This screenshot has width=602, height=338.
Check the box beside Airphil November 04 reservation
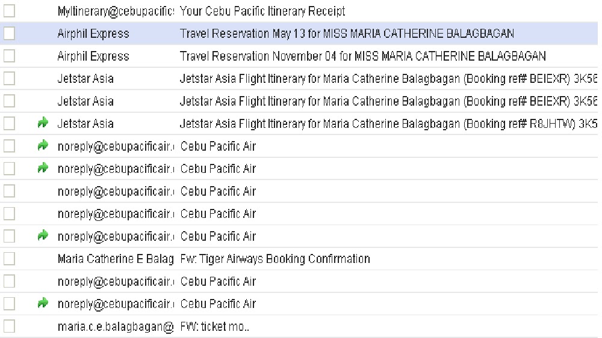(x=9, y=56)
